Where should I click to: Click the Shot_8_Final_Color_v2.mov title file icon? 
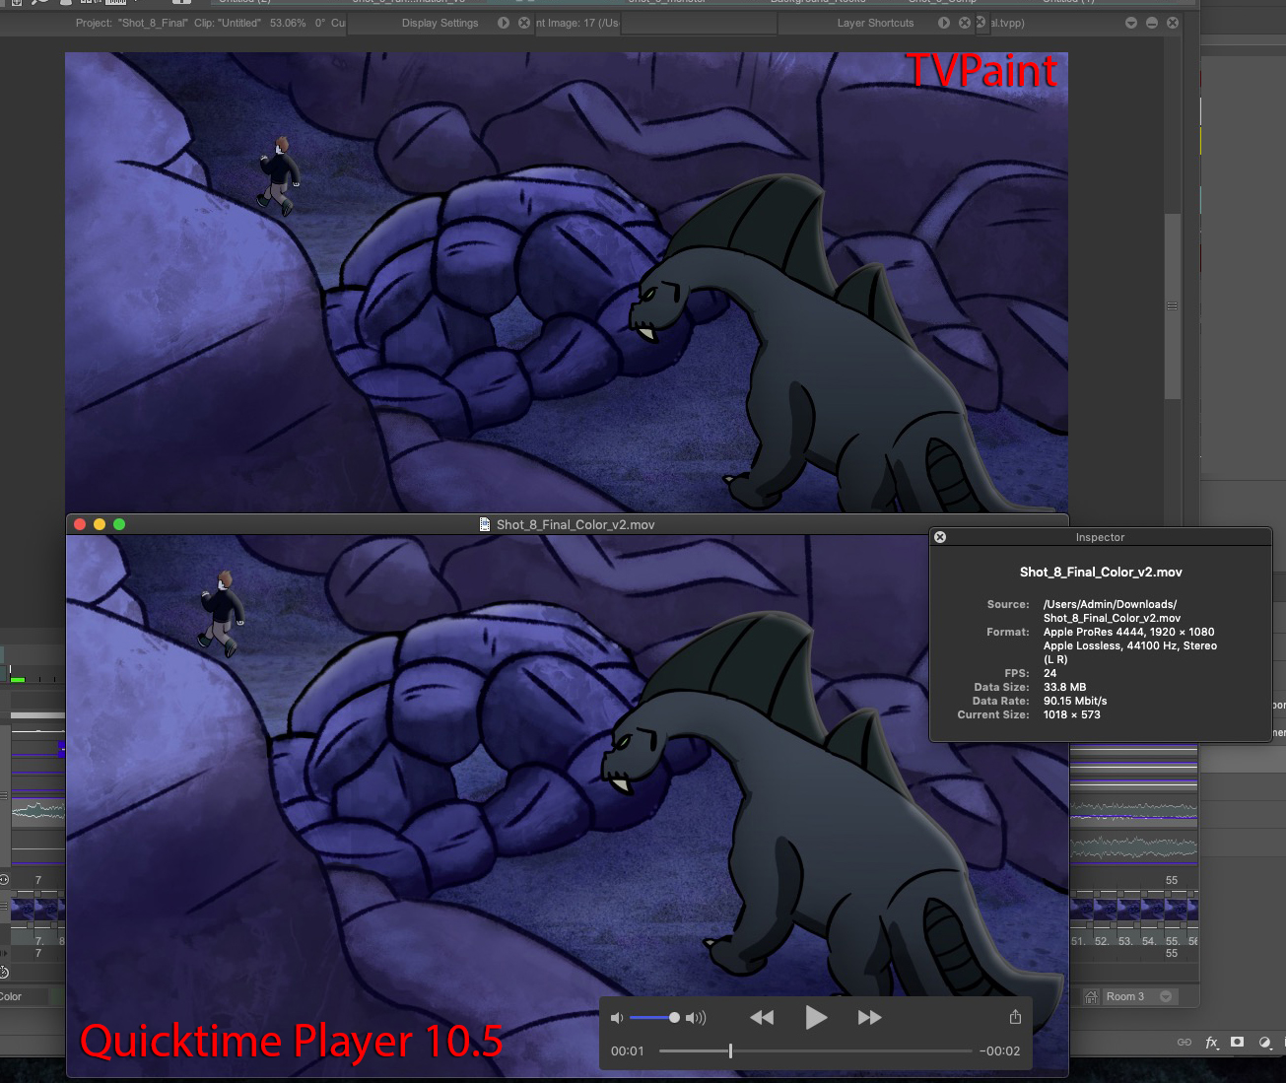pos(485,524)
